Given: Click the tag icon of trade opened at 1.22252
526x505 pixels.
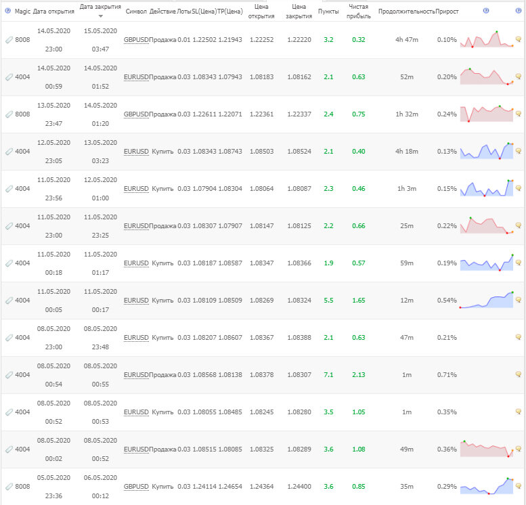Looking at the screenshot, I should point(9,40).
